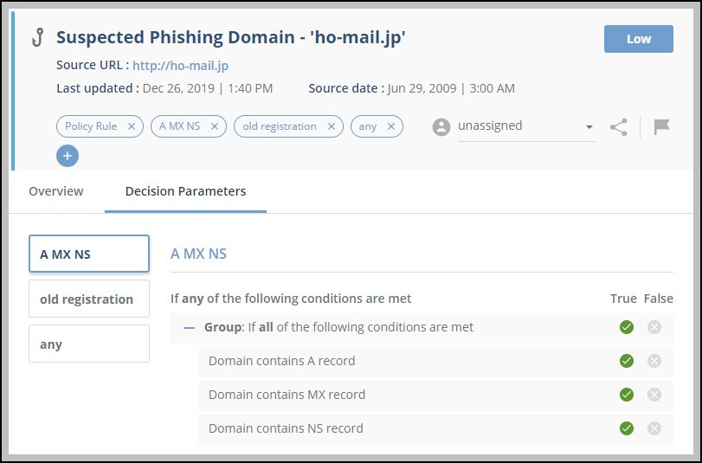Click the flag icon to flag alert
The height and width of the screenshot is (463, 702).
tap(661, 127)
